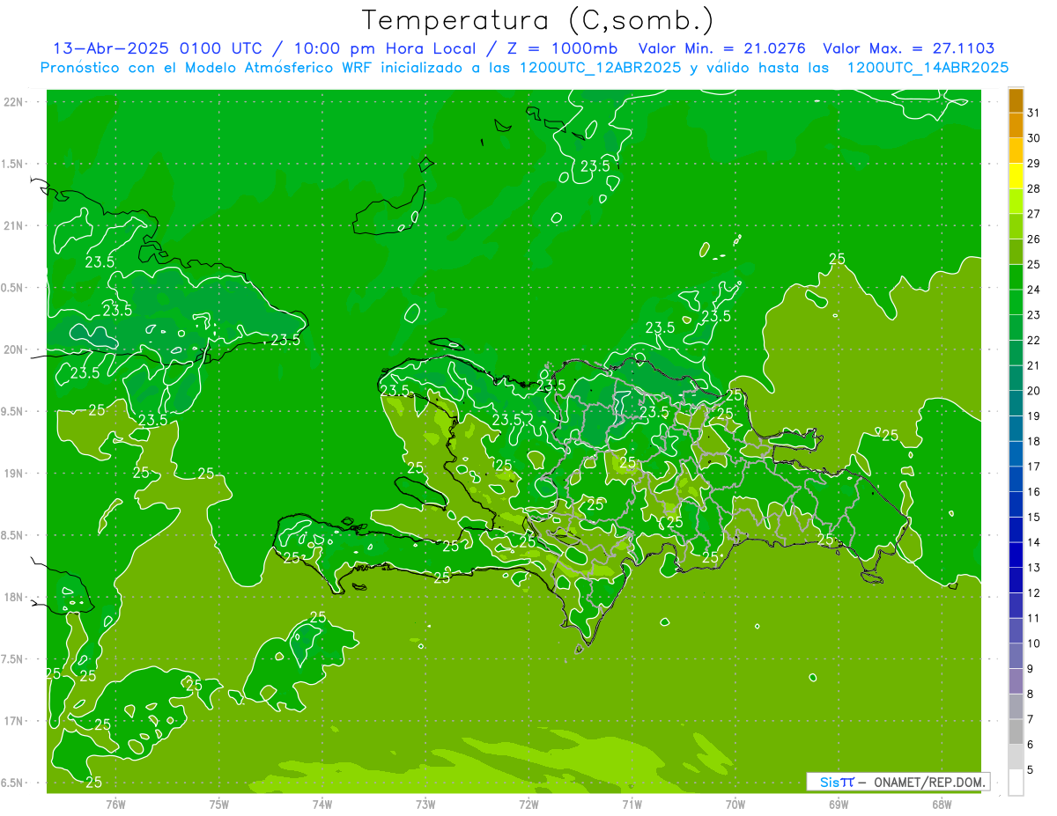The height and width of the screenshot is (816, 1057).
Task: Click the yellow swatch between 28 and 29
Action: pos(1016,176)
